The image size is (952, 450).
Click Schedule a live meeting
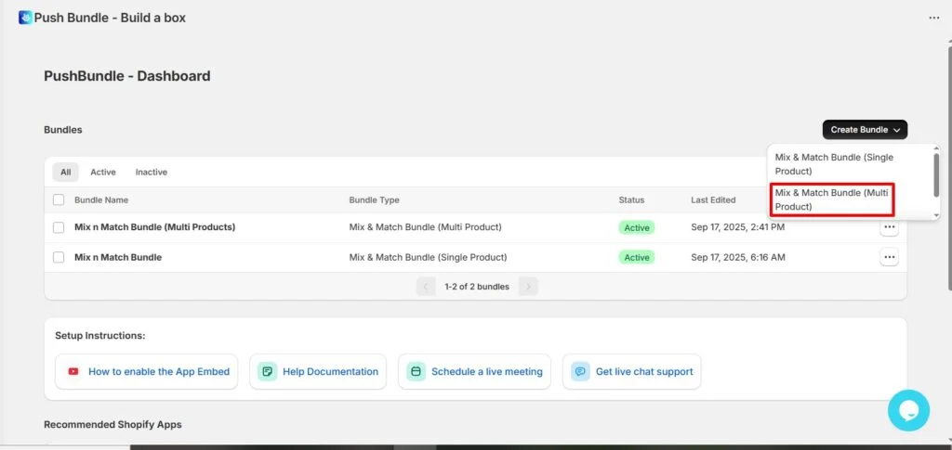[474, 371]
